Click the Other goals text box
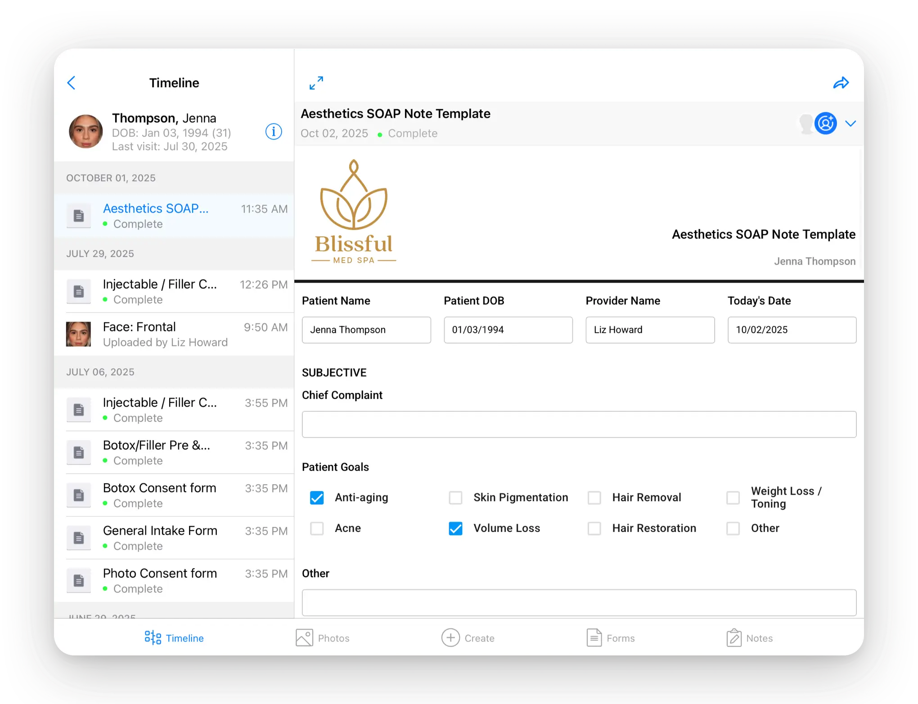This screenshot has height=704, width=918. (579, 602)
